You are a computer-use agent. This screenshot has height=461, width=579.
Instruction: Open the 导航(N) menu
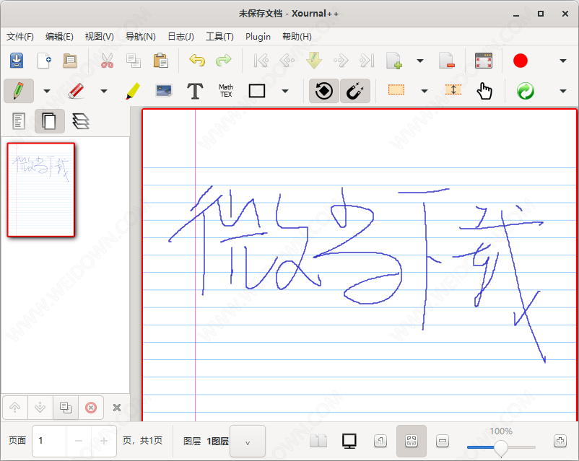(x=141, y=37)
